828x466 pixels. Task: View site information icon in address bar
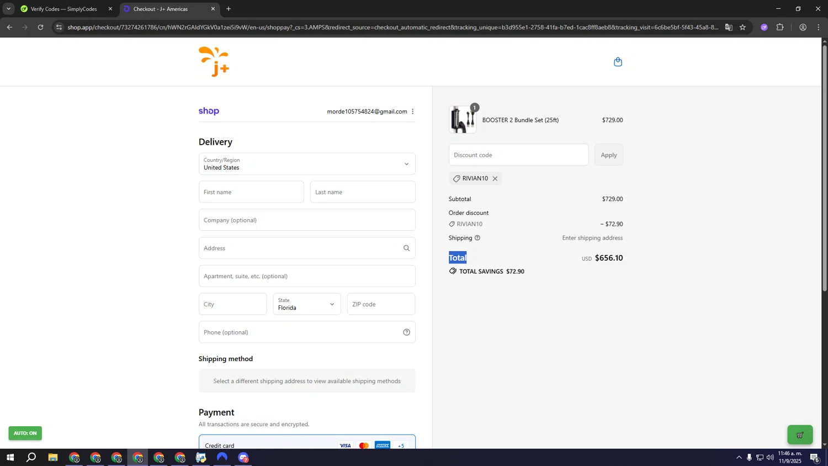coord(59,27)
